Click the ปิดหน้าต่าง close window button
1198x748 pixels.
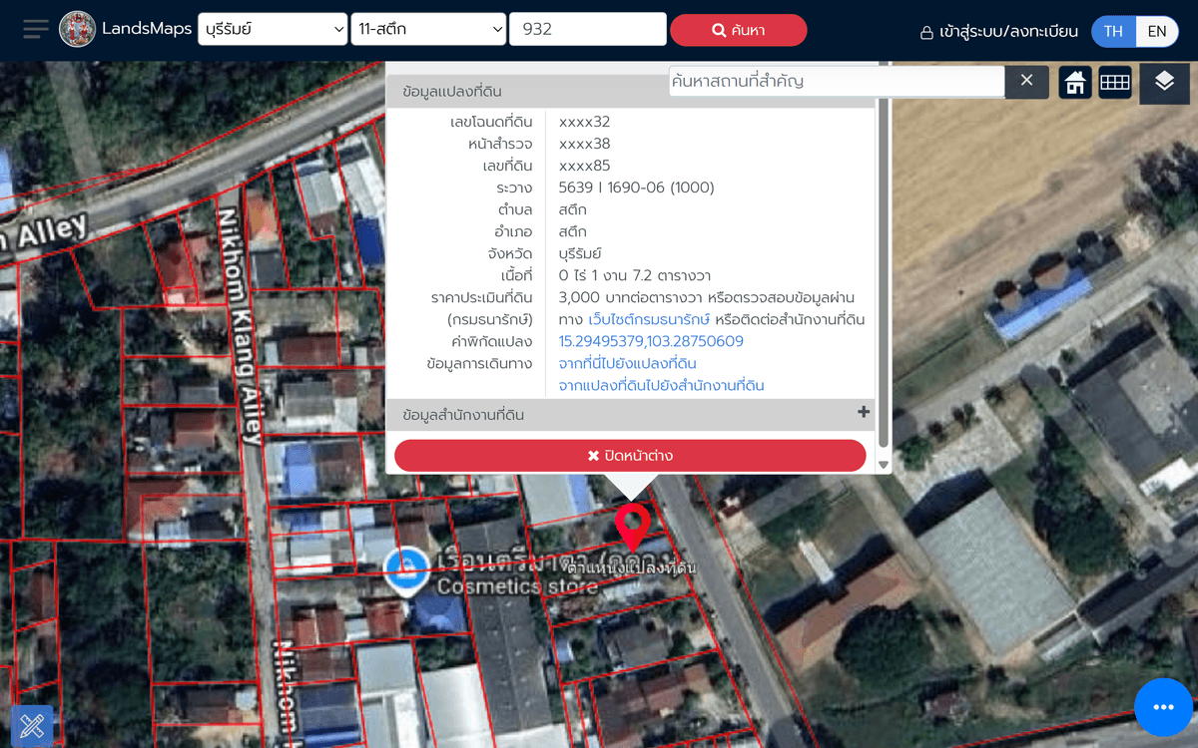coord(630,456)
